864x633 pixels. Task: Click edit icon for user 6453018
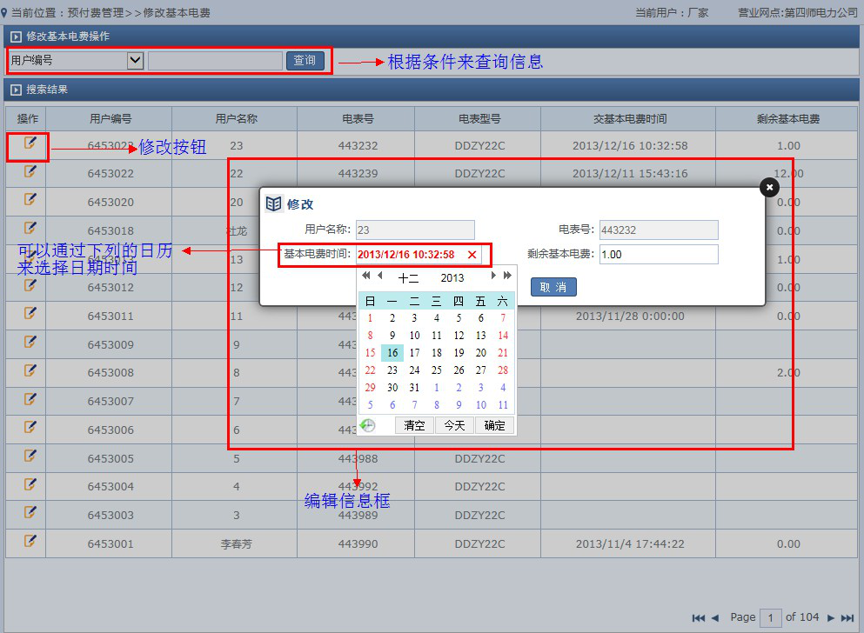tap(30, 229)
